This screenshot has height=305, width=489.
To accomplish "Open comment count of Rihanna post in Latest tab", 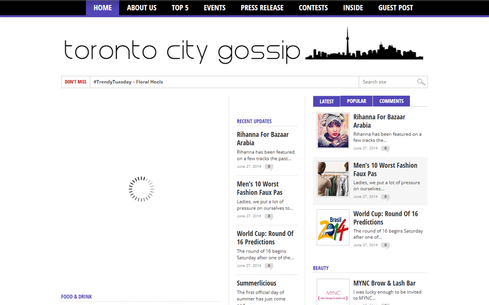I will tap(385, 149).
